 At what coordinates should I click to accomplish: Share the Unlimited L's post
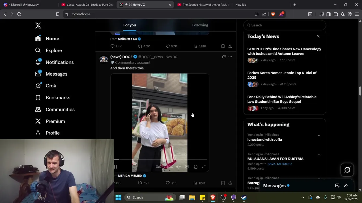click(x=230, y=46)
